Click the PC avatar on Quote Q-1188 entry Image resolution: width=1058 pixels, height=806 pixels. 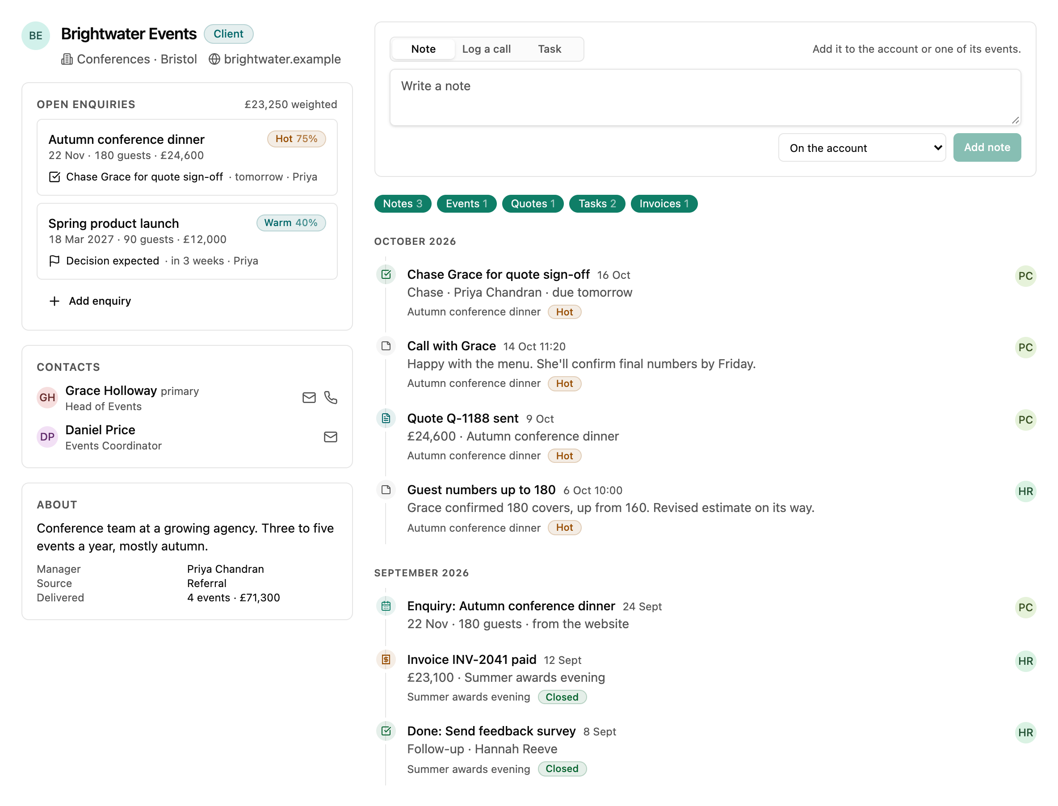[1025, 420]
